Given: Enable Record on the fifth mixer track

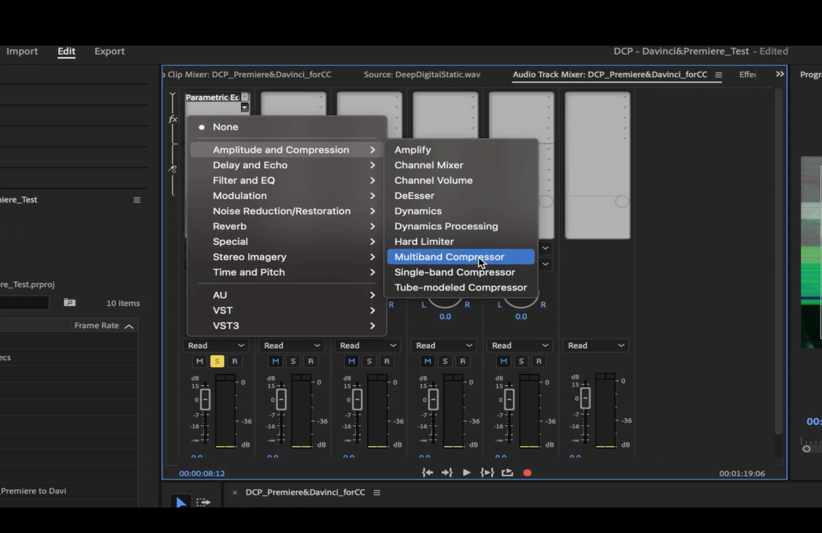Looking at the screenshot, I should click(539, 361).
